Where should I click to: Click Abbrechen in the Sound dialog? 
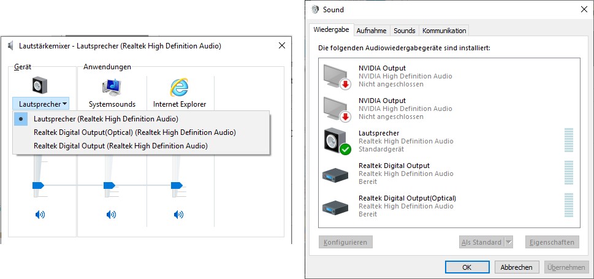point(516,267)
